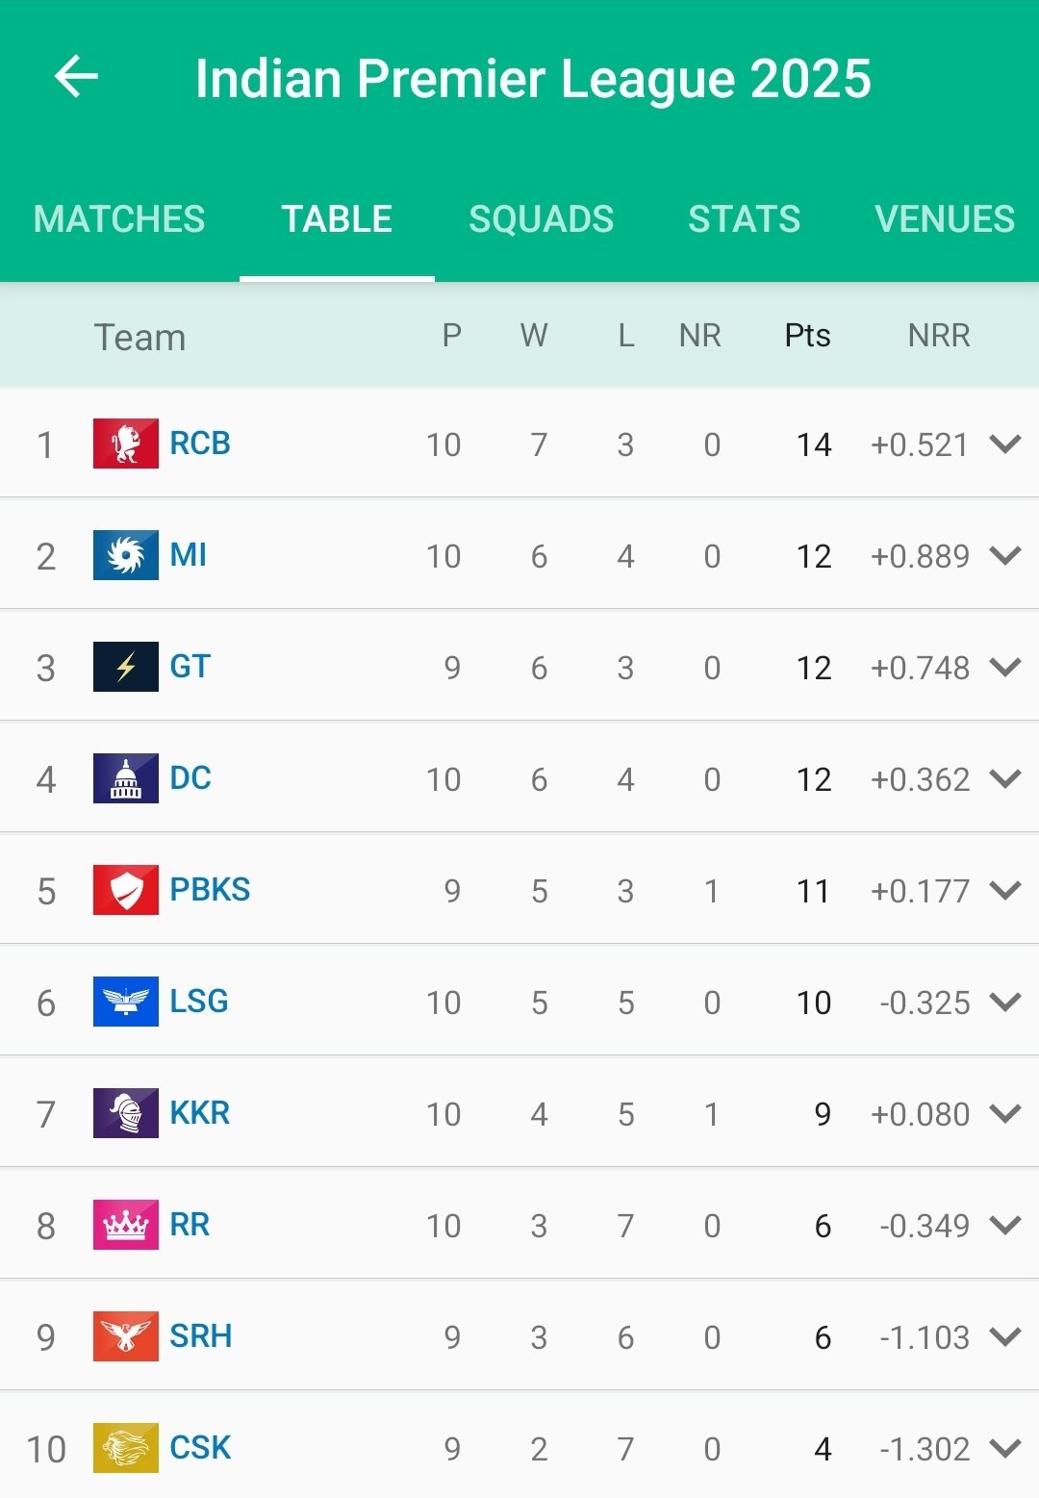Tap the PBKS shield logo

(126, 890)
